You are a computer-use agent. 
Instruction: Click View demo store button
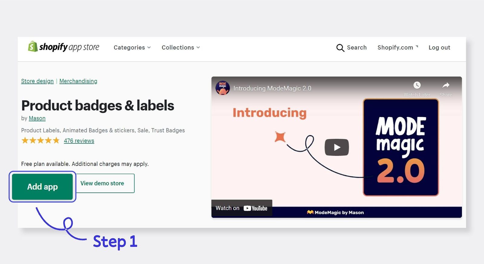102,183
